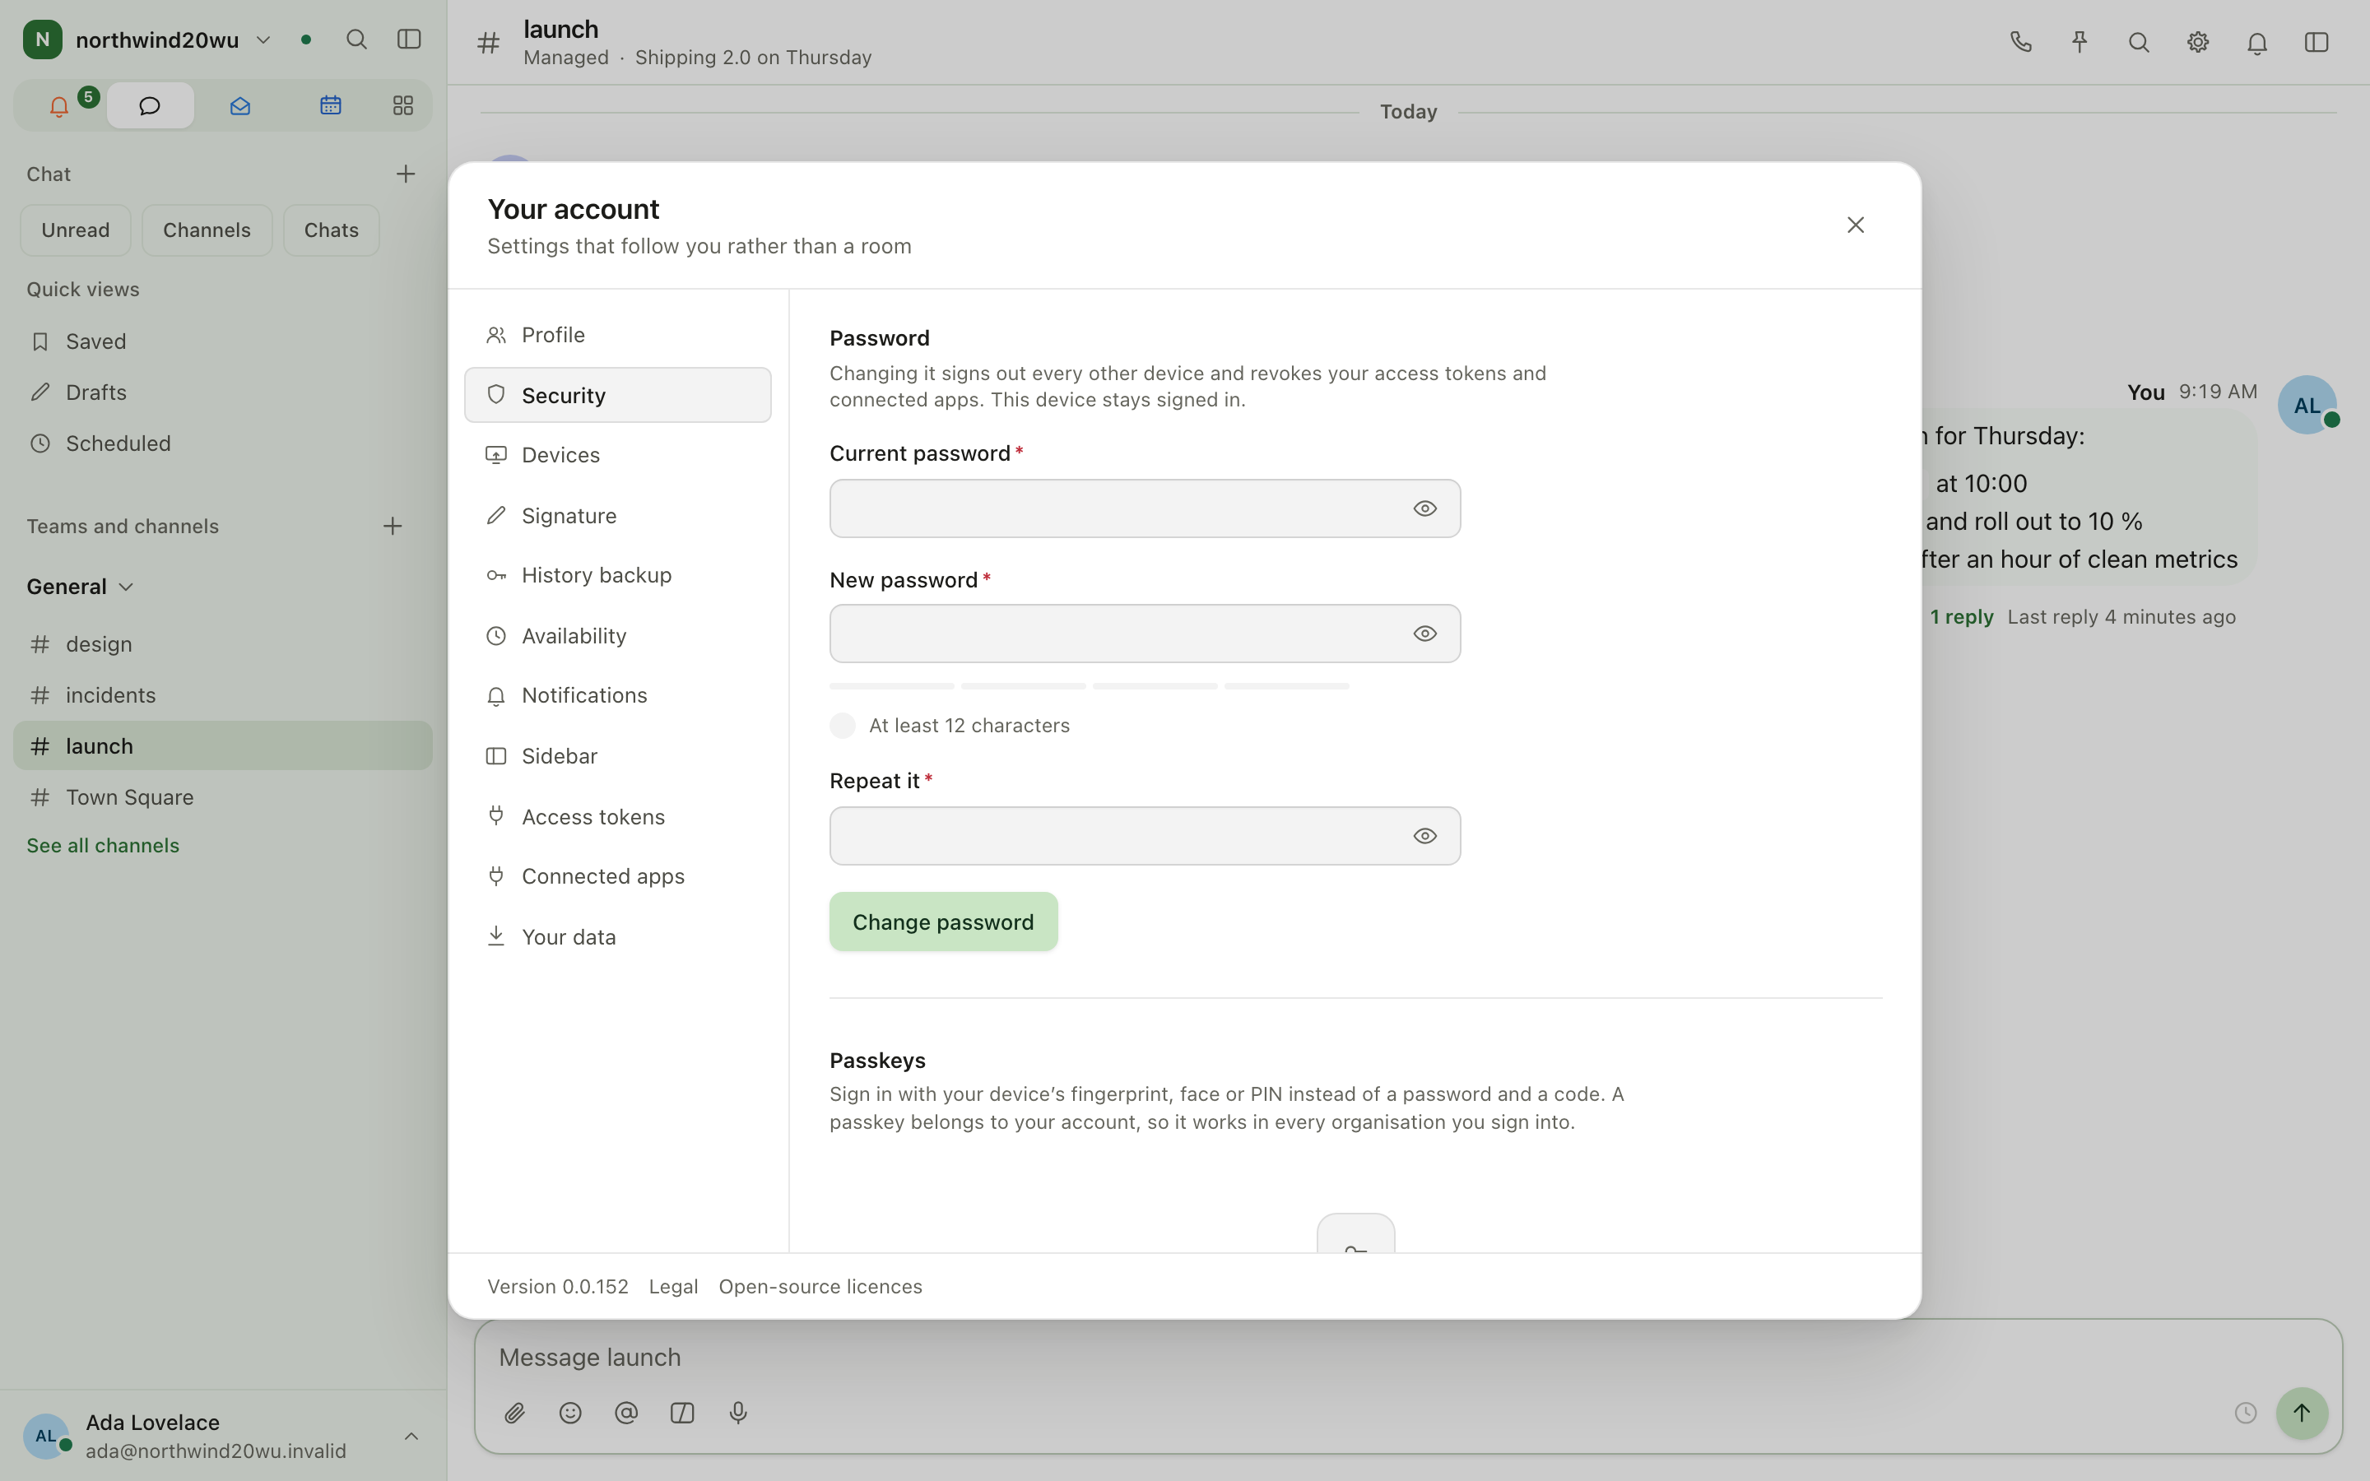The image size is (2370, 1481).
Task: Click the Change password button
Action: pyautogui.click(x=943, y=922)
